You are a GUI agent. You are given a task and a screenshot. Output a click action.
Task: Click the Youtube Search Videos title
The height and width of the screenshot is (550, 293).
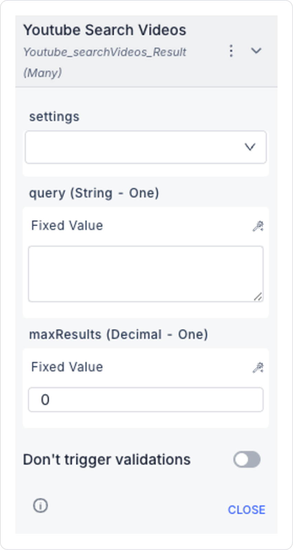pos(104,30)
